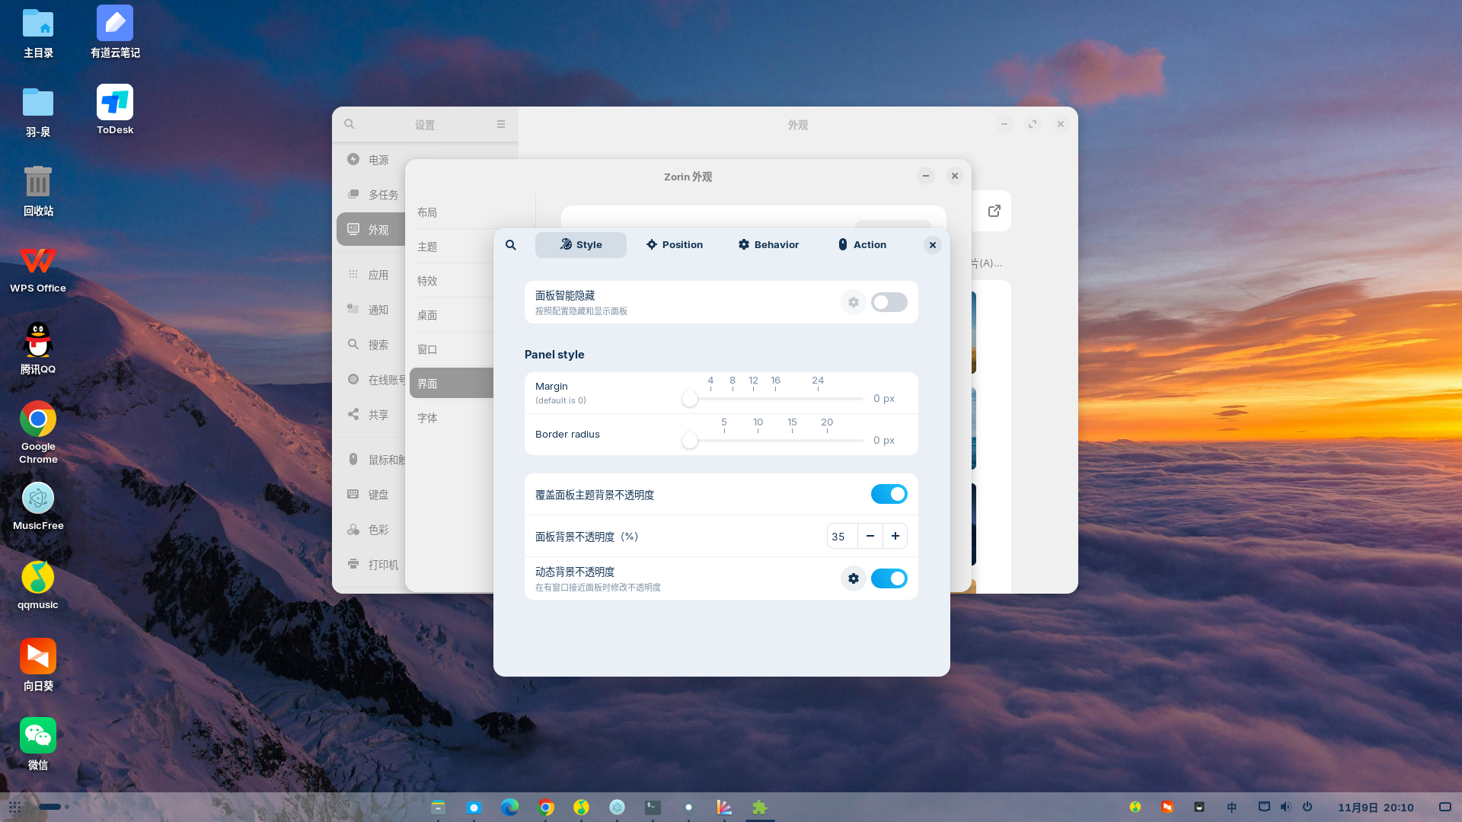Enable the 面板智能隐藏 toggle
The width and height of the screenshot is (1462, 822).
coord(889,302)
